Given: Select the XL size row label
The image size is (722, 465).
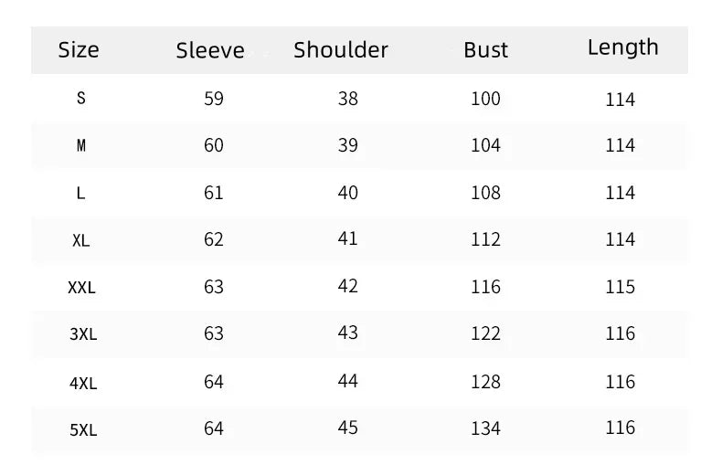Looking at the screenshot, I should coord(81,240).
